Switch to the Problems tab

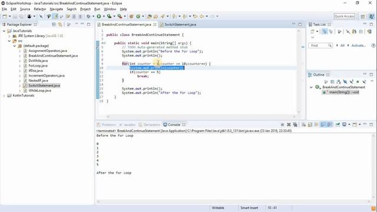click(106, 125)
